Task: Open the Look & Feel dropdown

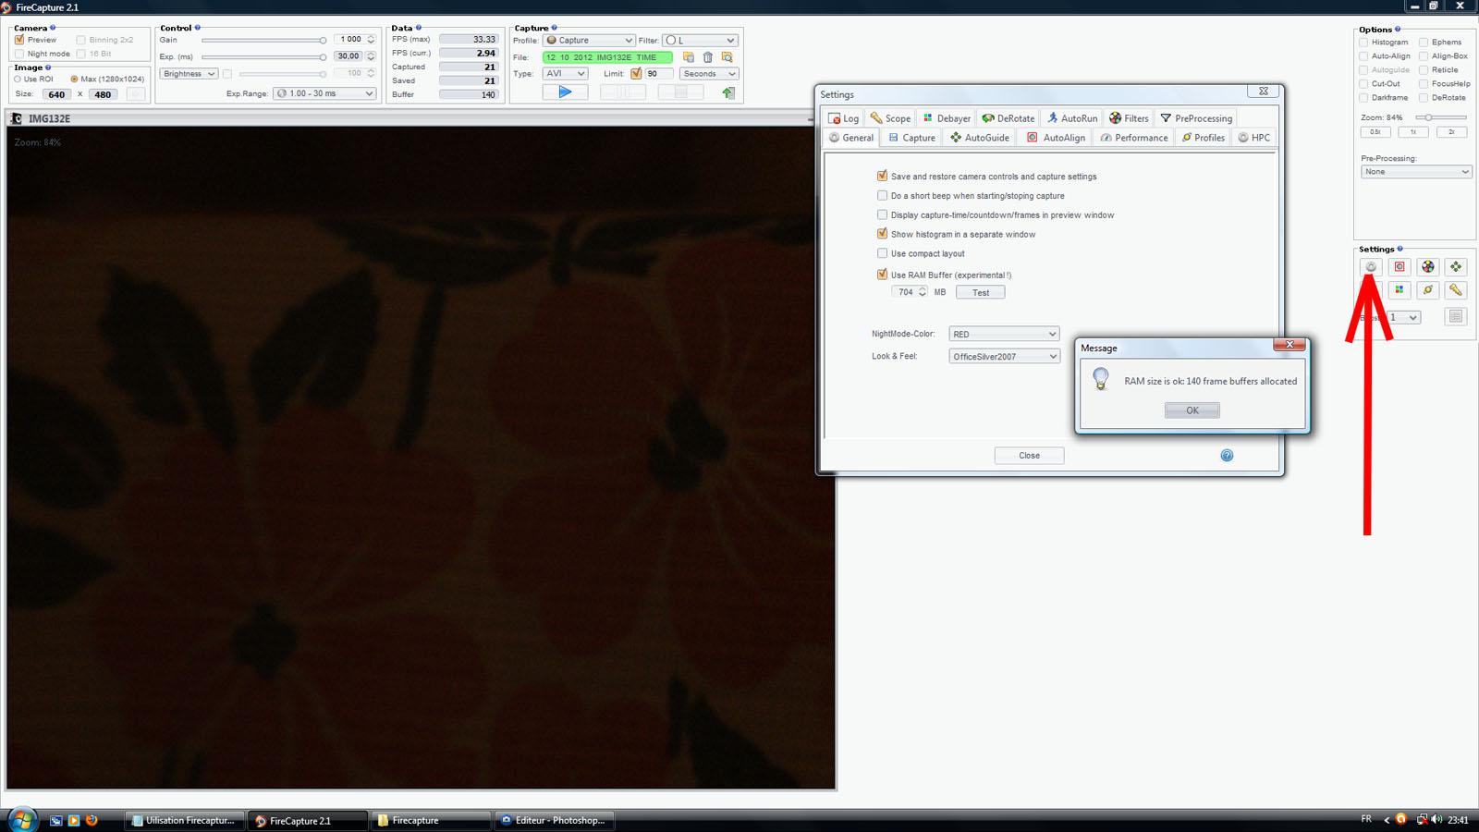Action: 1004,356
